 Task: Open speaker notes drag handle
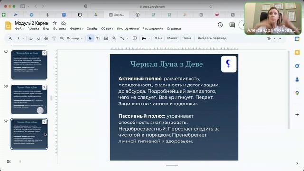tap(172, 165)
